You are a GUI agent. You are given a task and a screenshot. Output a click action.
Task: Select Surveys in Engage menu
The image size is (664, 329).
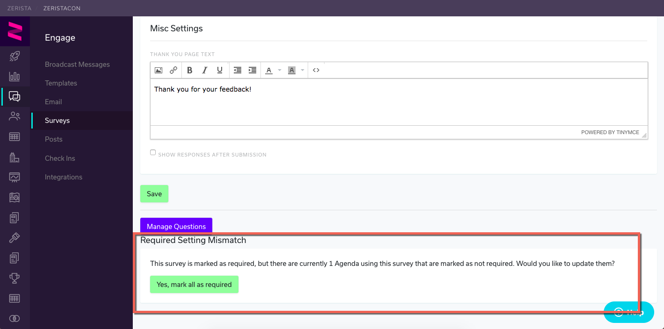tap(57, 121)
